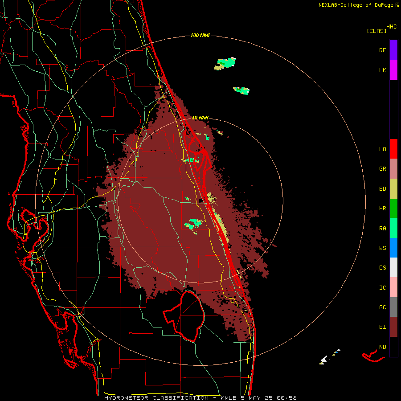Click the BI legend label
The width and height of the screenshot is (401, 401).
click(382, 327)
